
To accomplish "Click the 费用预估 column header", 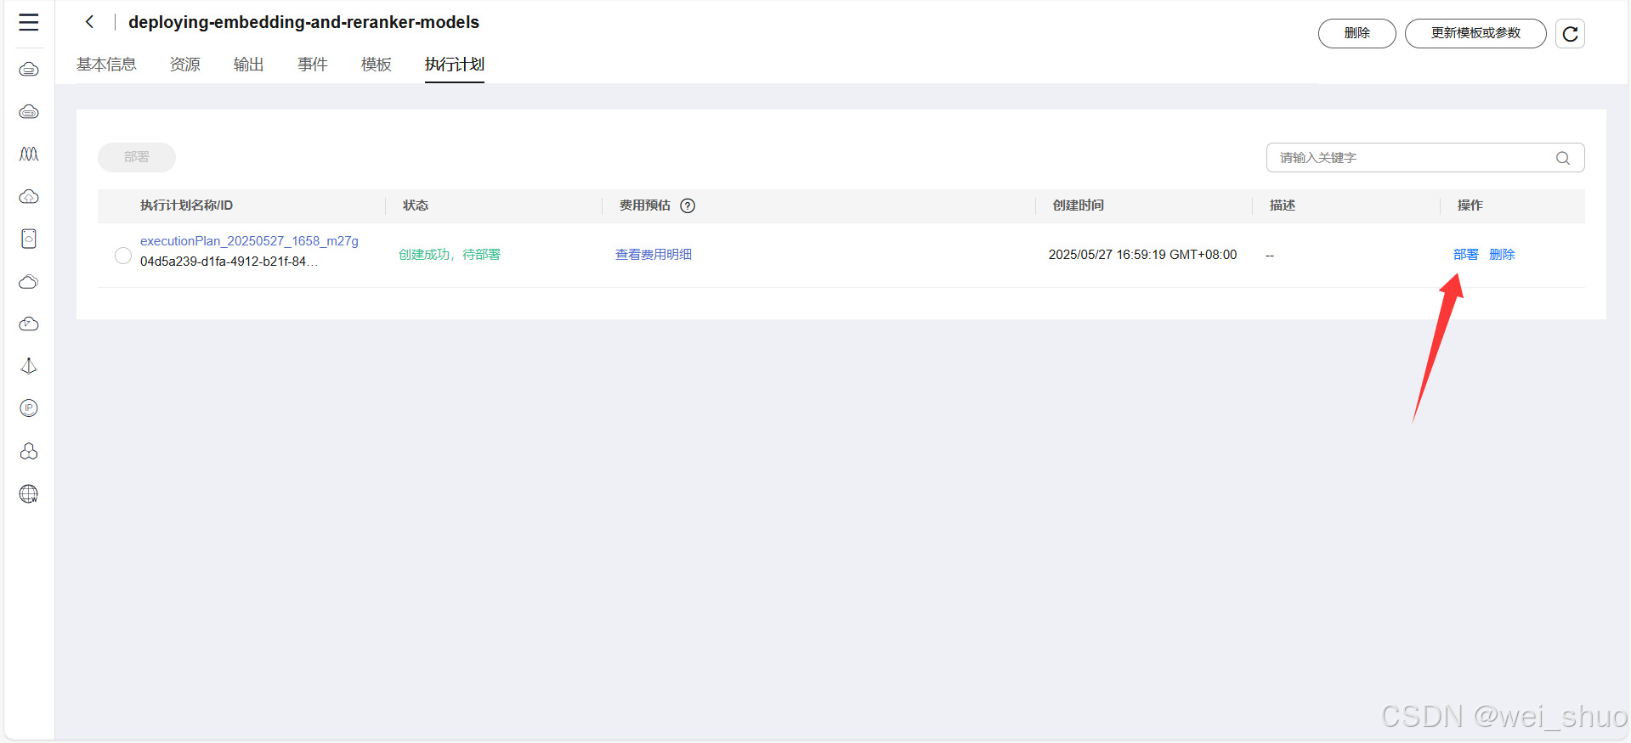I will coord(644,205).
